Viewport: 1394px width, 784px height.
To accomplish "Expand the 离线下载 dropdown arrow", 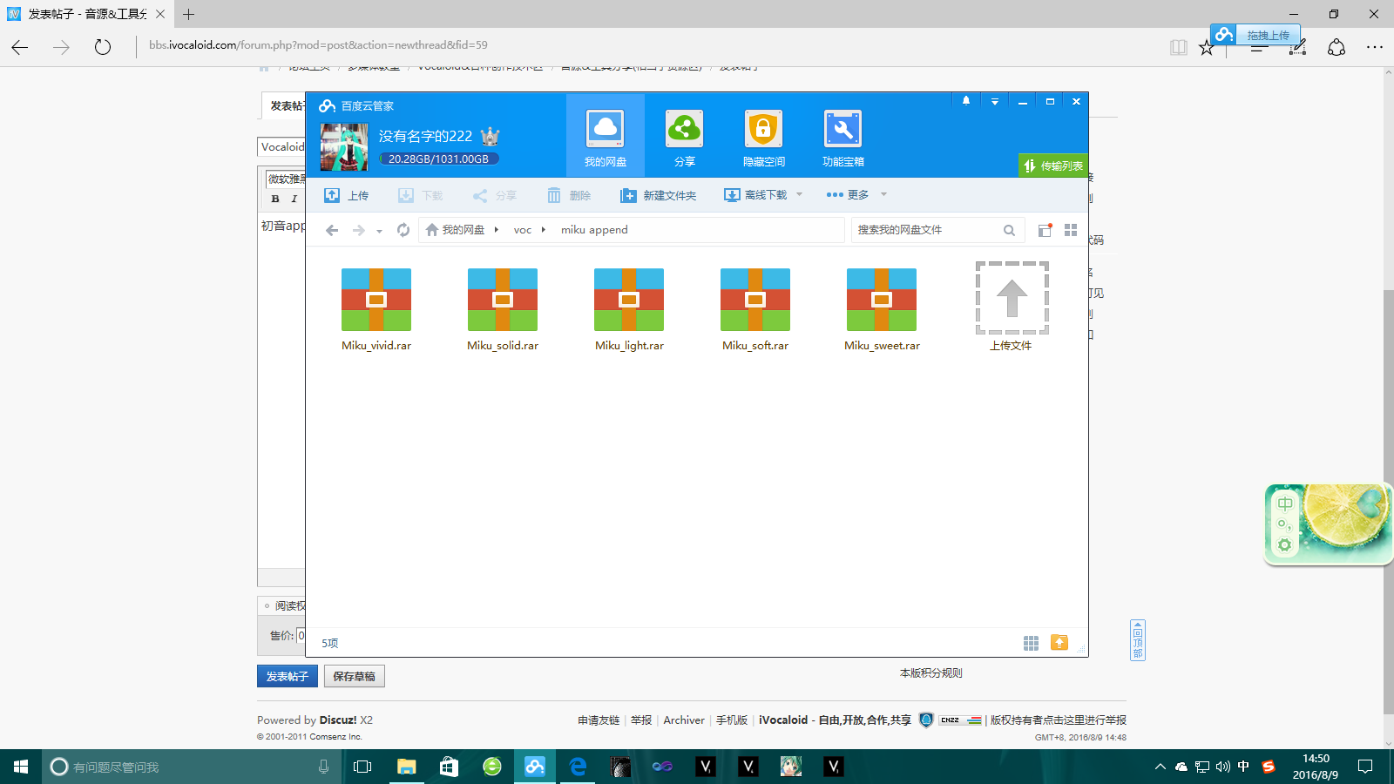I will [799, 194].
